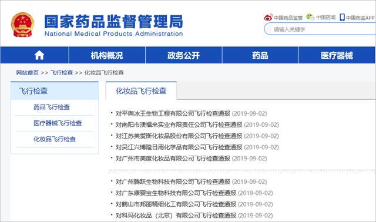Go to 网站首页 breadcrumb link
This screenshot has width=376, height=222.
point(28,73)
